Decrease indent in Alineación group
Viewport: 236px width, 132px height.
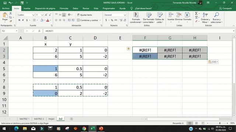[69, 20]
